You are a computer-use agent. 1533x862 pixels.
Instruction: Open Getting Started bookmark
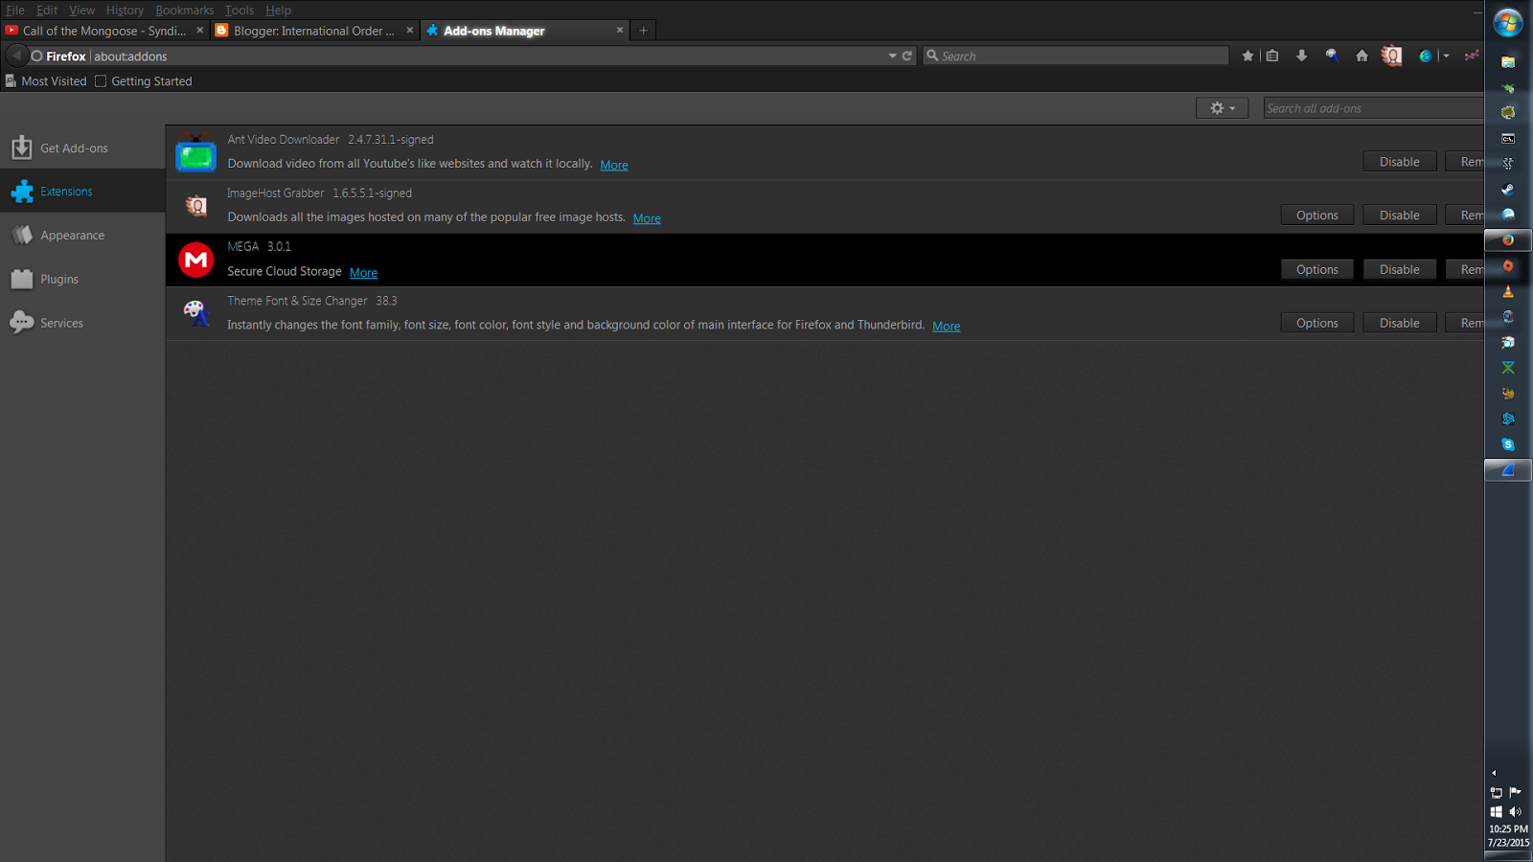[144, 81]
